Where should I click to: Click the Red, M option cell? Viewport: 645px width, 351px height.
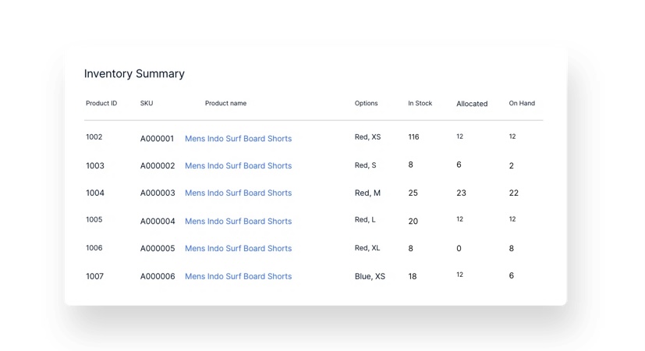pyautogui.click(x=367, y=193)
